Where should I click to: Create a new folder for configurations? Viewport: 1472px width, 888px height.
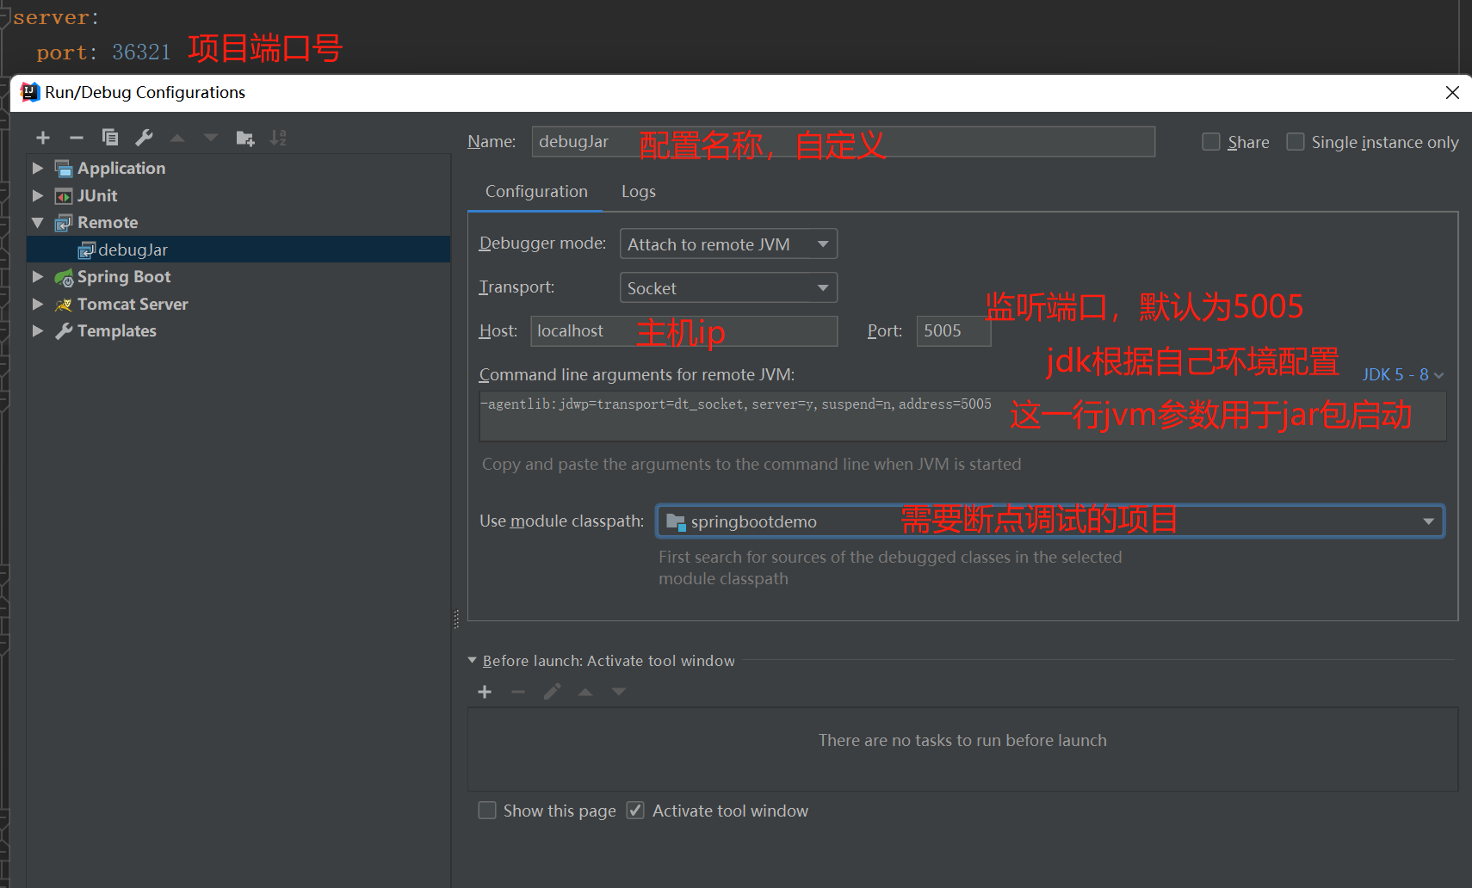tap(244, 138)
